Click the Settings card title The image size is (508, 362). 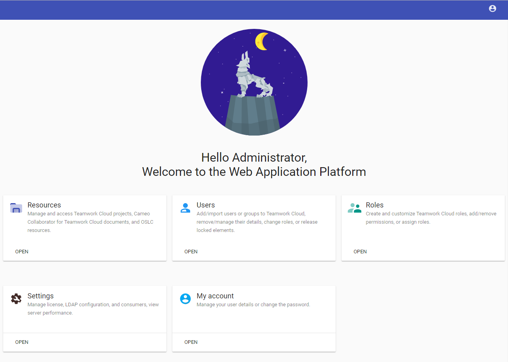(x=40, y=296)
